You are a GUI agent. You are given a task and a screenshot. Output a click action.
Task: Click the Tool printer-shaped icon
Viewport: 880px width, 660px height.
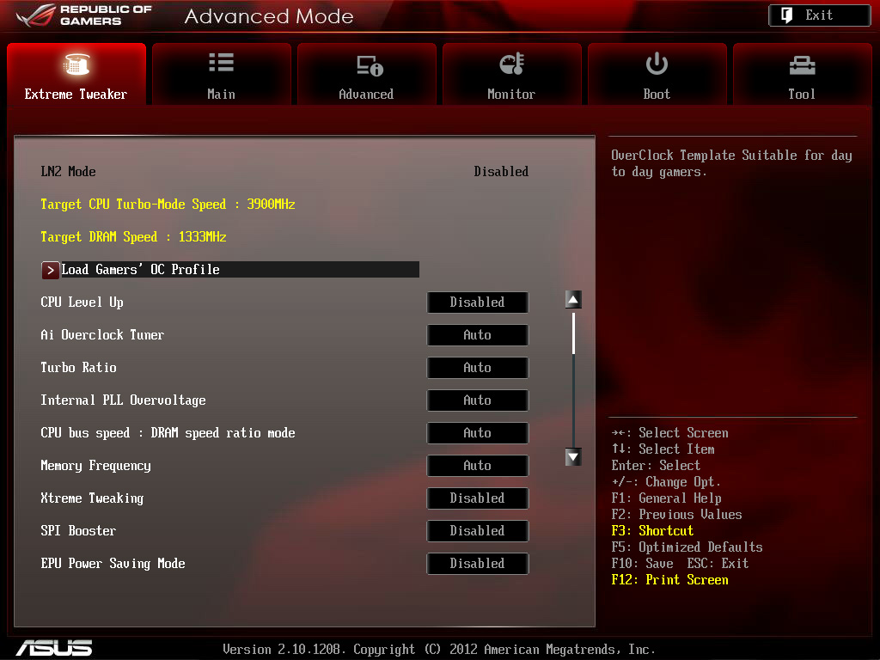[802, 65]
